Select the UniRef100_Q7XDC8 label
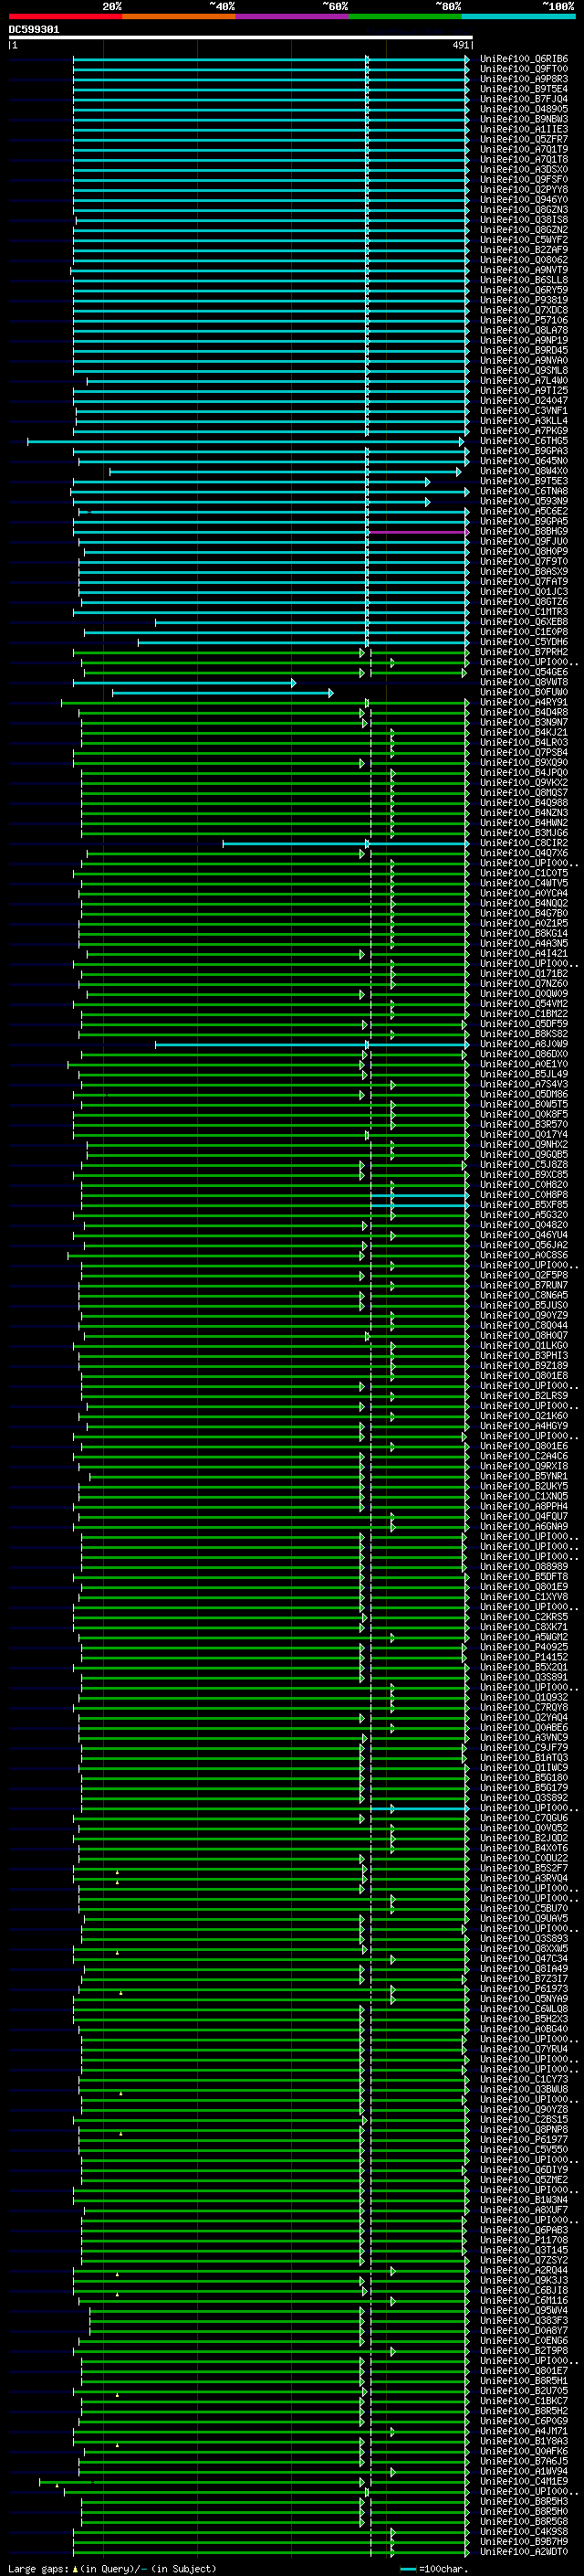The height and width of the screenshot is (2576, 584). (524, 310)
